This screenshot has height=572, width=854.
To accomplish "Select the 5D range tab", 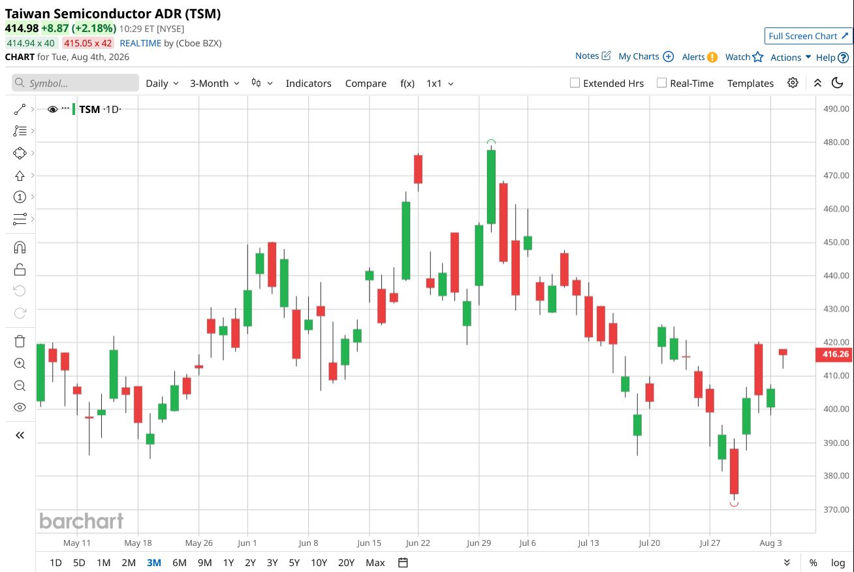I will pos(79,563).
